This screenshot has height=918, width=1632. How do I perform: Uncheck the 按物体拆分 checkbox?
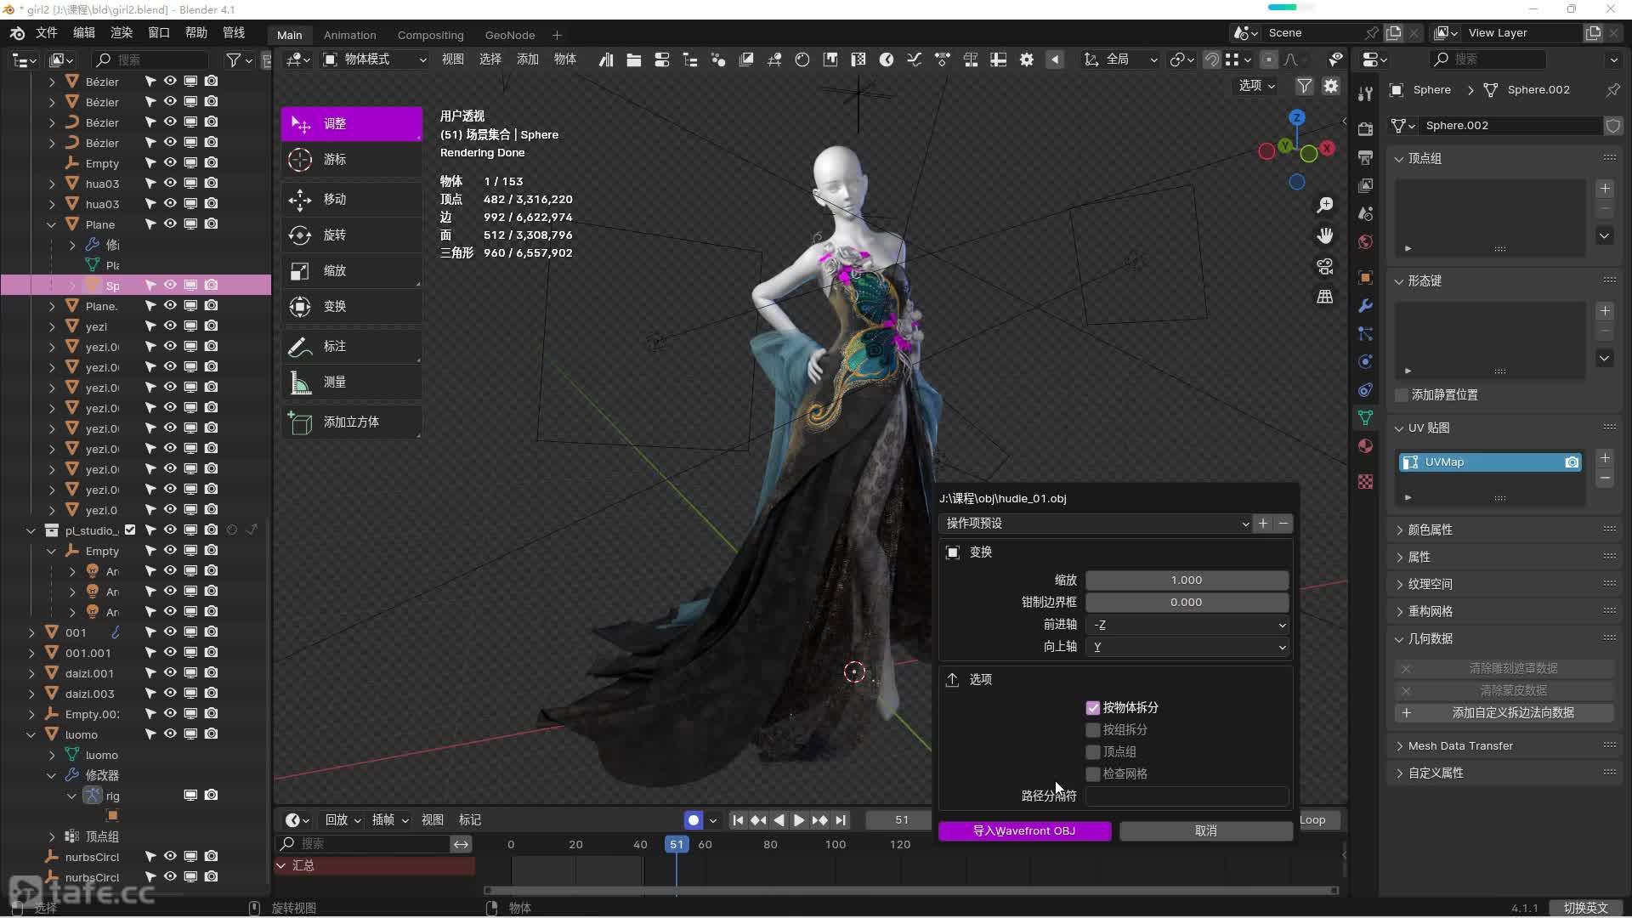click(1093, 708)
